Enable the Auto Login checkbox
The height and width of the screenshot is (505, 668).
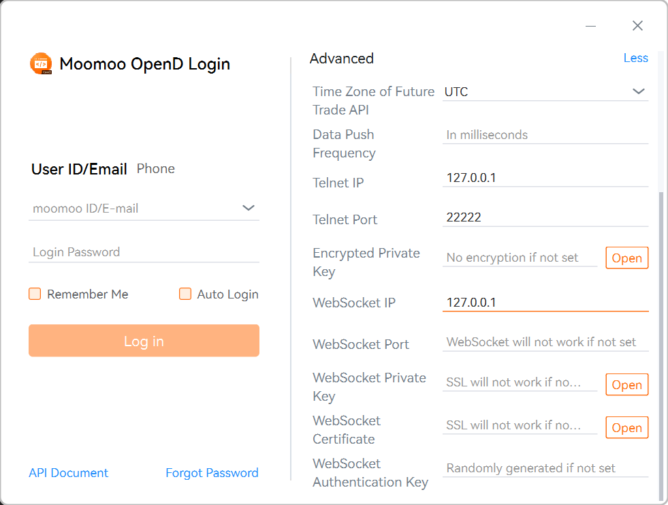(185, 294)
